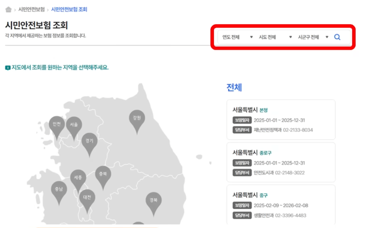The image size is (366, 228).
Task: Click the 지도에서 조회를 원하는 지역을 선택해주세요 instruction
Action: pyautogui.click(x=60, y=67)
